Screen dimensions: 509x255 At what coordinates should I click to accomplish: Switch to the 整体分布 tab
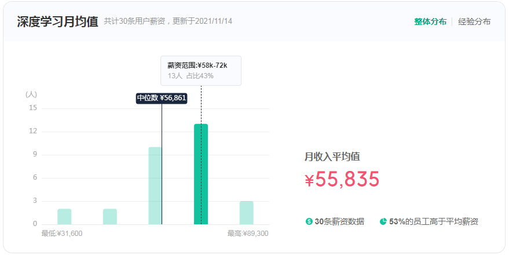coord(430,22)
